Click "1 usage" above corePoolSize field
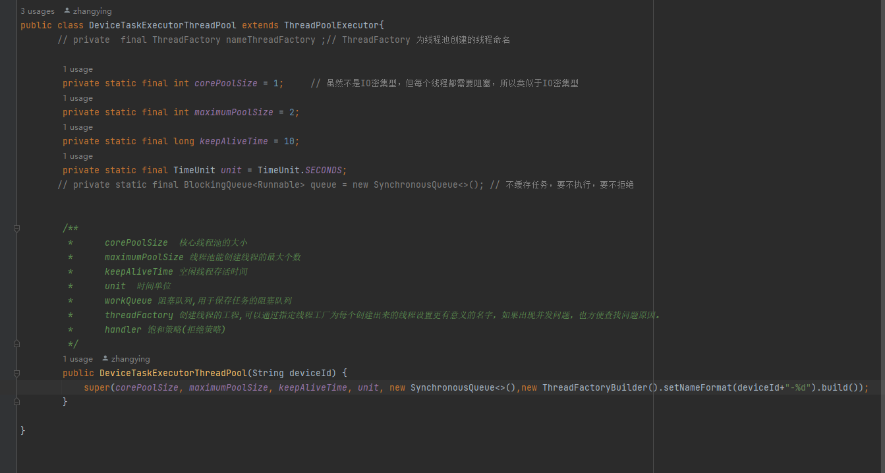The width and height of the screenshot is (885, 473). (78, 69)
